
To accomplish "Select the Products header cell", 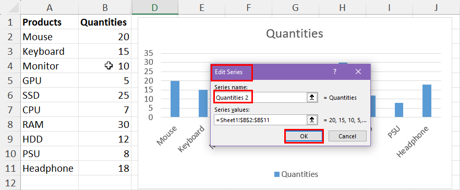I will pyautogui.click(x=50, y=22).
